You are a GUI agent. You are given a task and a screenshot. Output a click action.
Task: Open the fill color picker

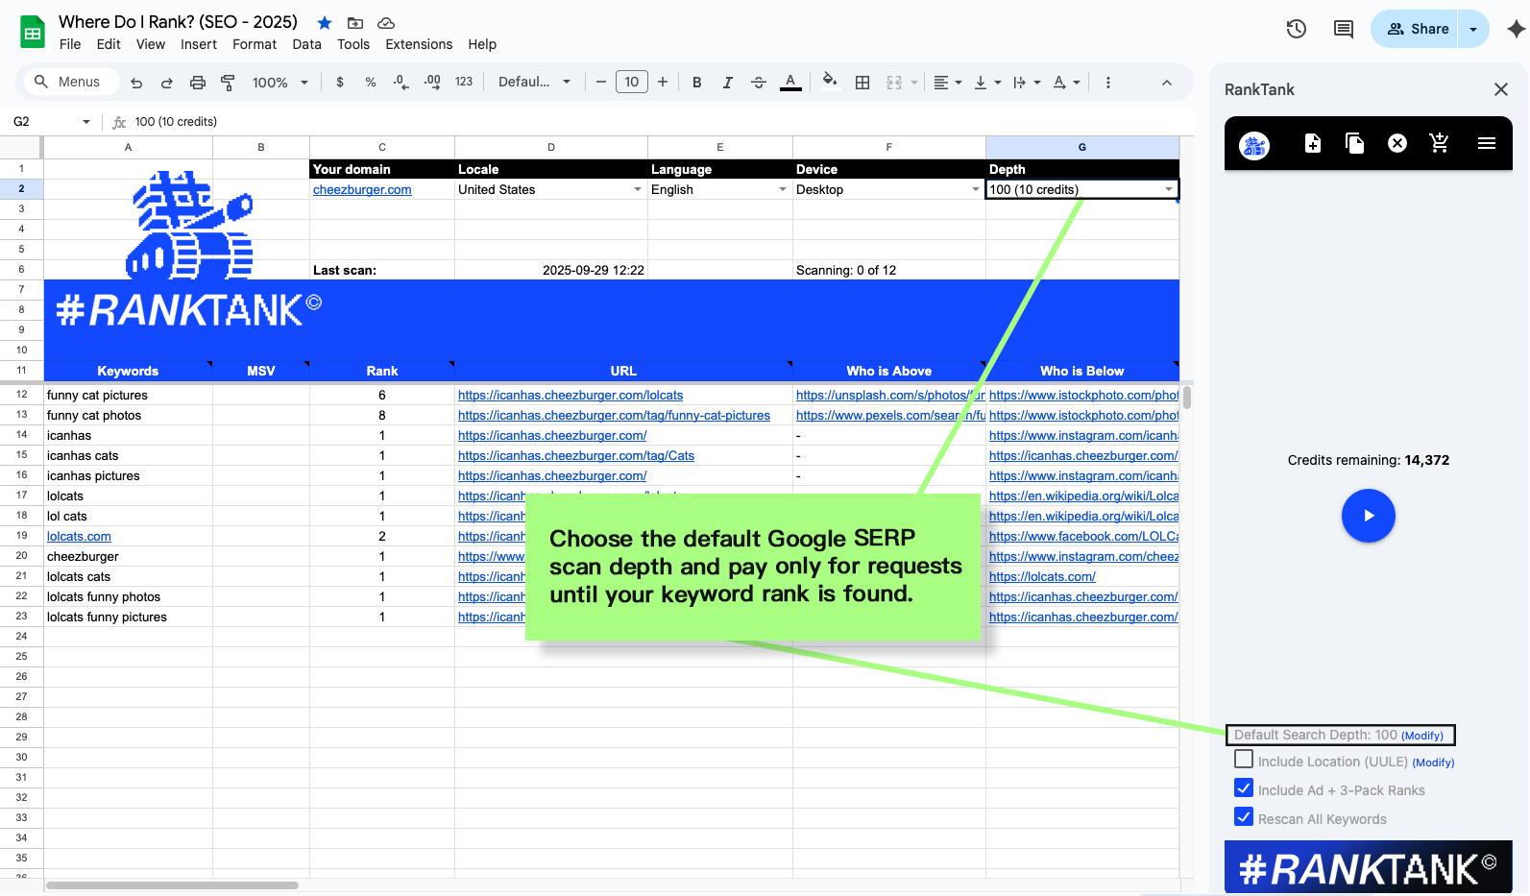(x=830, y=83)
